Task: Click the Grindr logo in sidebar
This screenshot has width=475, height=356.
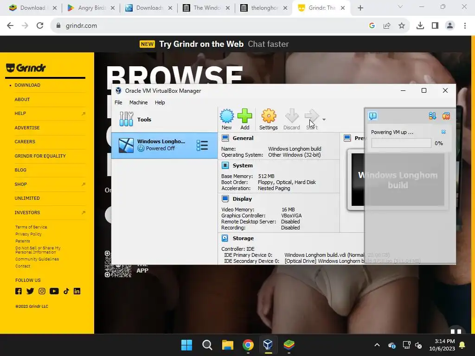Action: pos(26,68)
